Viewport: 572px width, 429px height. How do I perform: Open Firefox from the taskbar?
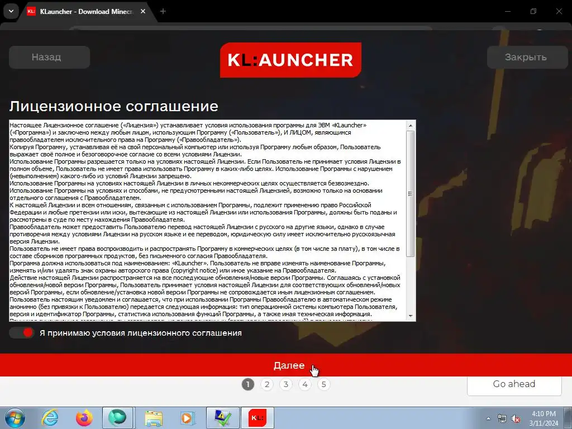84,418
